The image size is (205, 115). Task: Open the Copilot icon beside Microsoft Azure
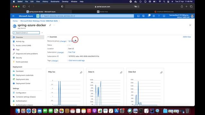pyautogui.click(x=38, y=16)
